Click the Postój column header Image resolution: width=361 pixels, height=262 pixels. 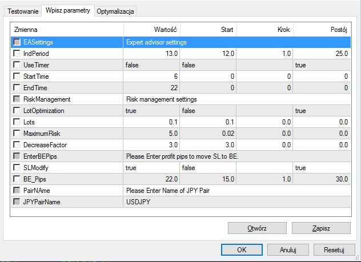point(322,30)
